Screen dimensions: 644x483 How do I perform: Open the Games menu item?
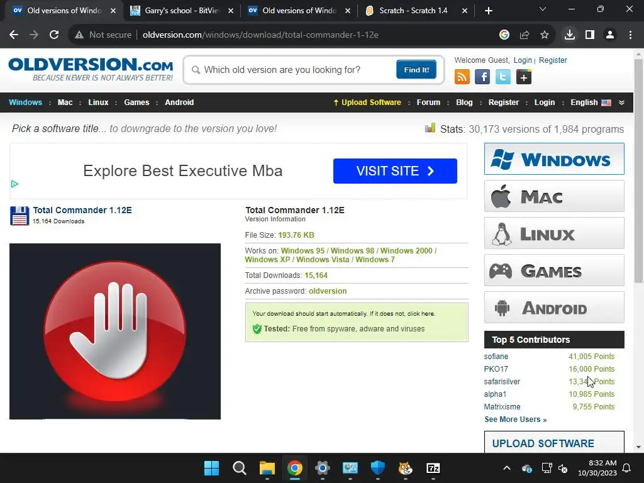pos(136,103)
